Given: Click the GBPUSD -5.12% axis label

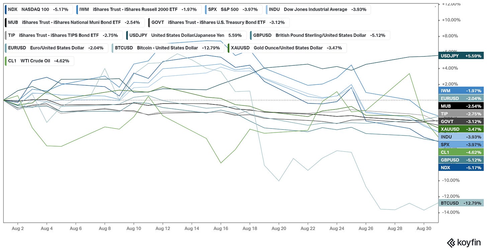Looking at the screenshot, I should pos(461,160).
